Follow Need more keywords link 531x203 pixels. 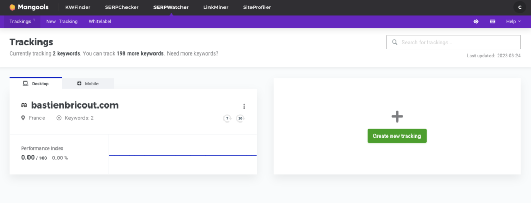point(193,53)
